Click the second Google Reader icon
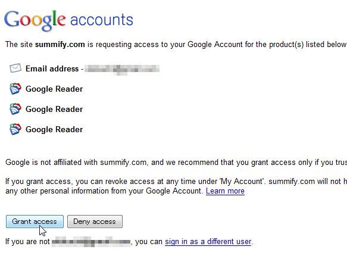This screenshot has height=262, width=347. 15,109
